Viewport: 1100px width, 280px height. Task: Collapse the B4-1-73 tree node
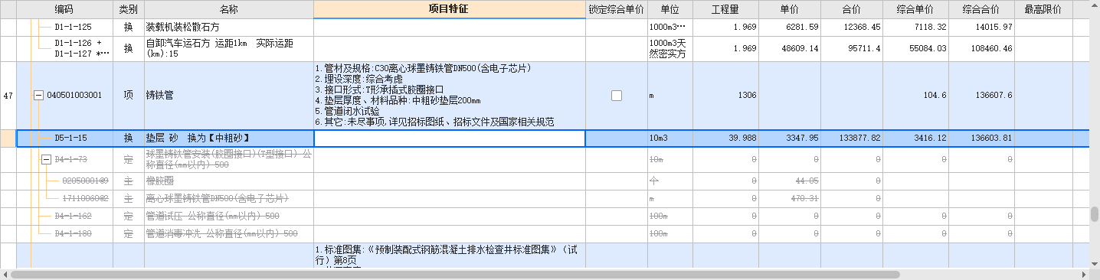(45, 159)
